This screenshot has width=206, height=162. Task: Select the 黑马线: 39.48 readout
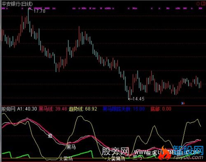pyautogui.click(x=53, y=109)
